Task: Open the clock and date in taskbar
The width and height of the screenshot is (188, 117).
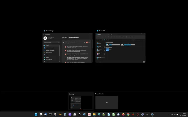Action: pos(184,114)
